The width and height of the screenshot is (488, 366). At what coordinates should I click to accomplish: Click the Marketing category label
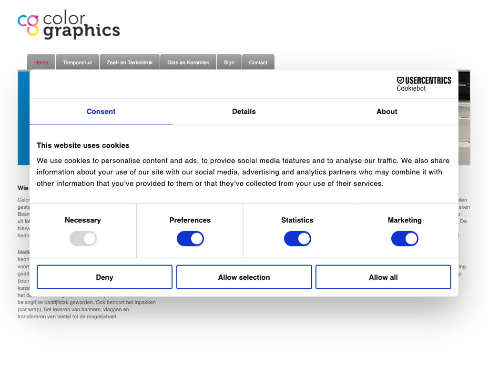click(x=405, y=220)
